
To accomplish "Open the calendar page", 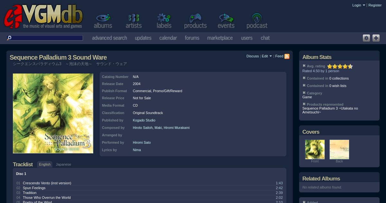I will click(168, 38).
